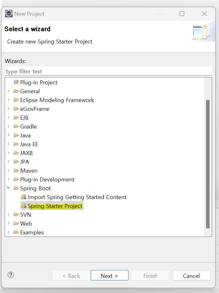The width and height of the screenshot is (219, 293).
Task: Click the General folder icon
Action: tap(16, 91)
